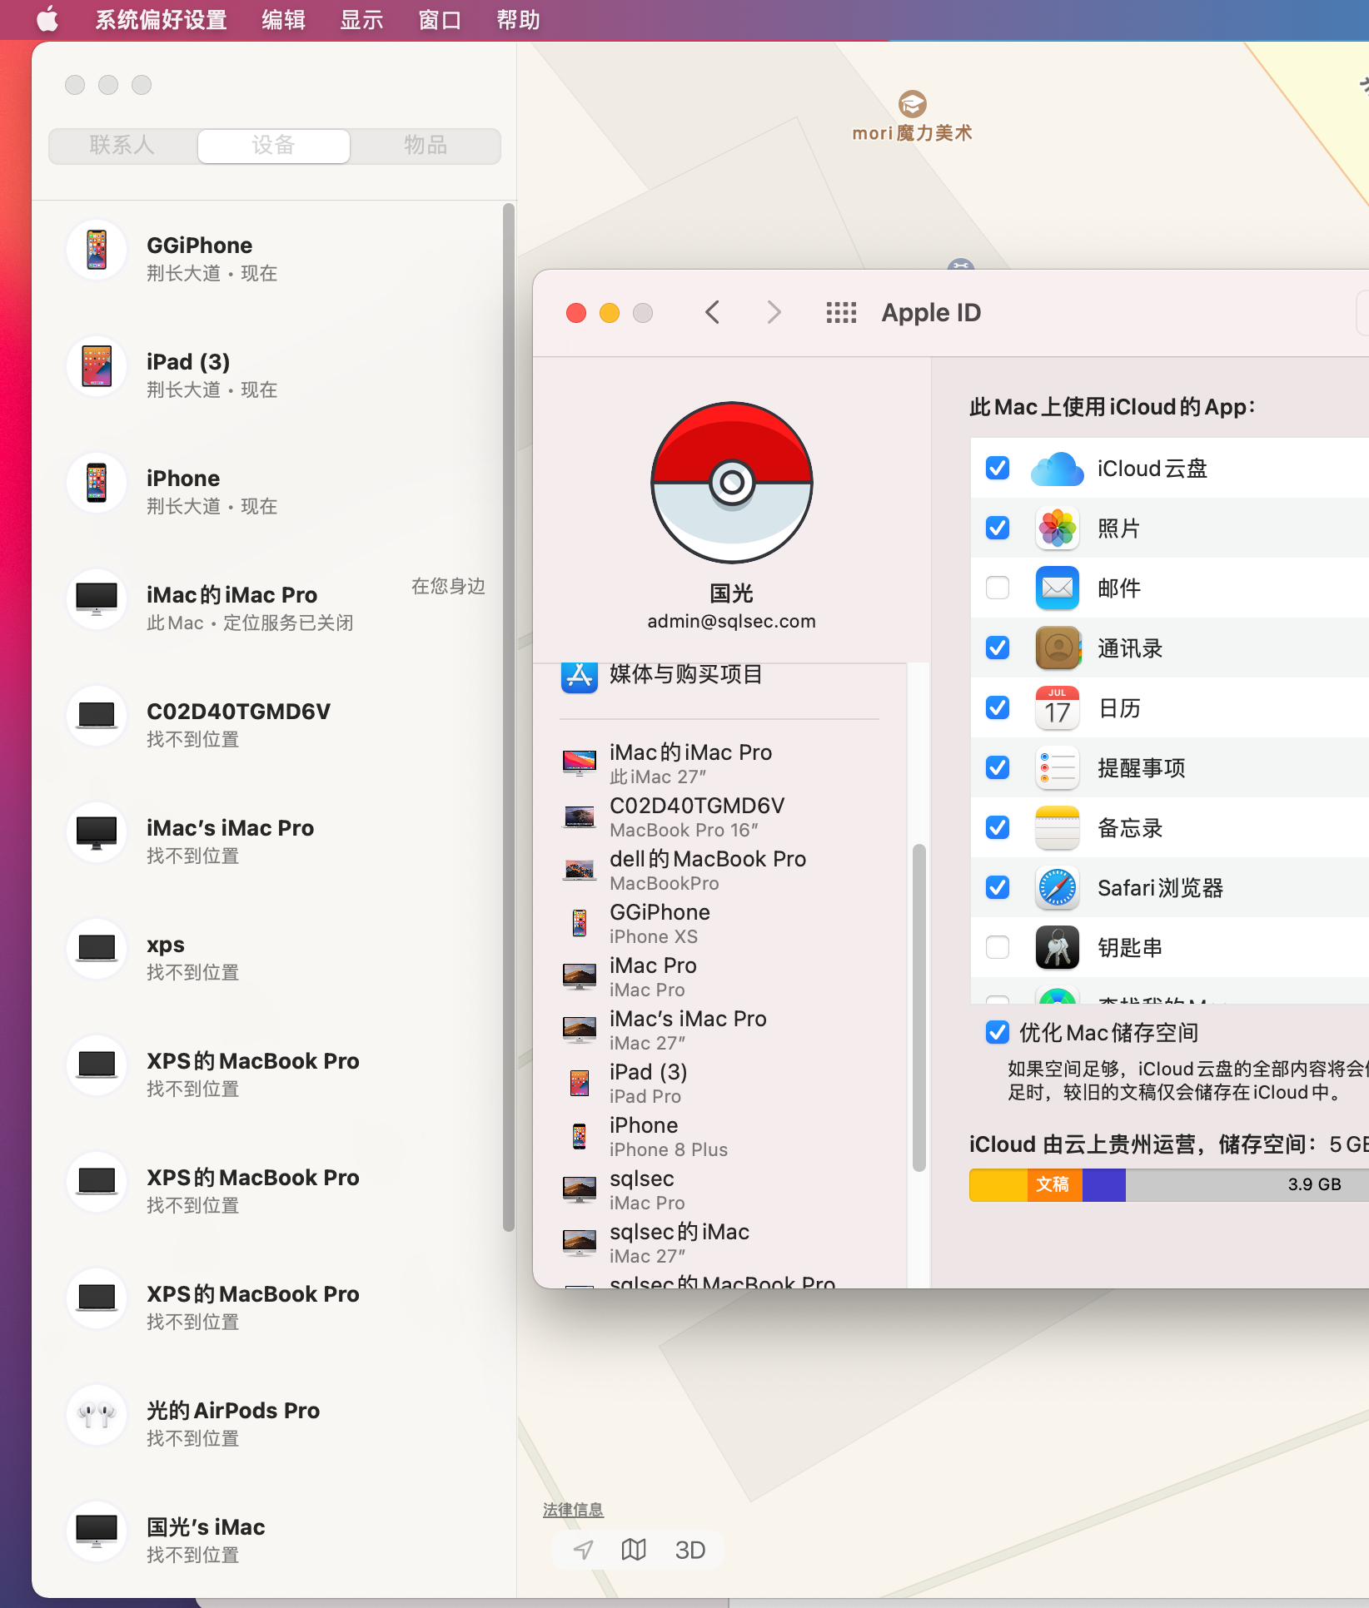Toggle 日历 checkbox
1369x1608 pixels.
[998, 708]
